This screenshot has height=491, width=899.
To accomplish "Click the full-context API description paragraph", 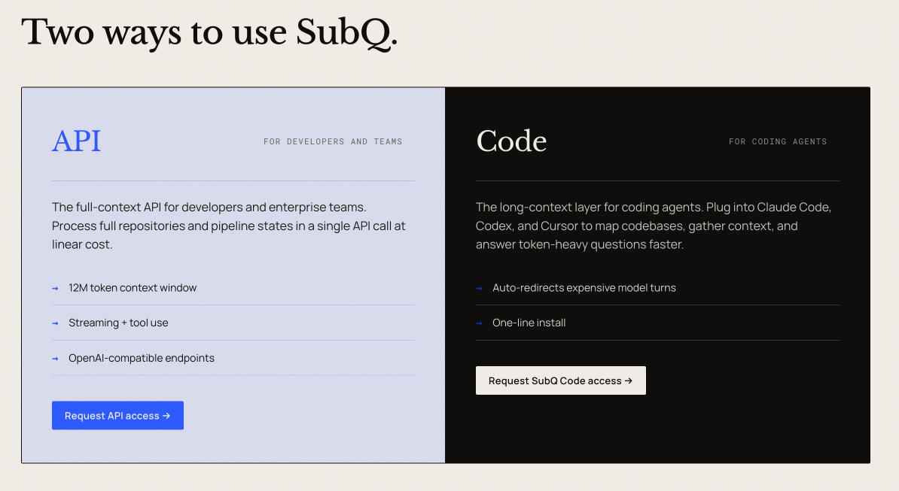I will 229,226.
